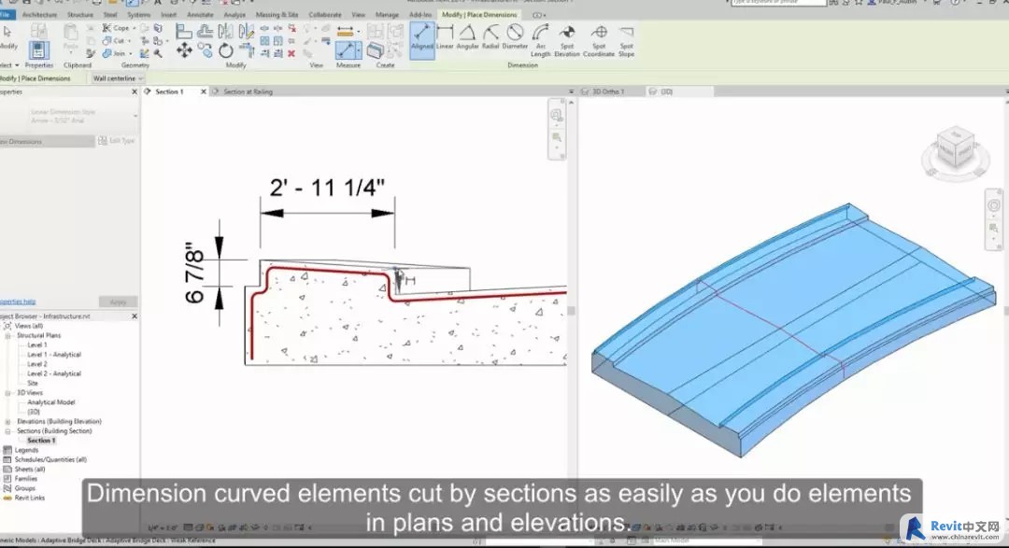Select Level 2 - Analytical view
The width and height of the screenshot is (1009, 548).
(54, 373)
